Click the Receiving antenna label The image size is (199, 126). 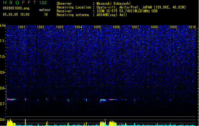coord(73,15)
